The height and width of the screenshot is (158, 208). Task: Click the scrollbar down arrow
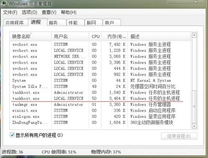click(194, 126)
